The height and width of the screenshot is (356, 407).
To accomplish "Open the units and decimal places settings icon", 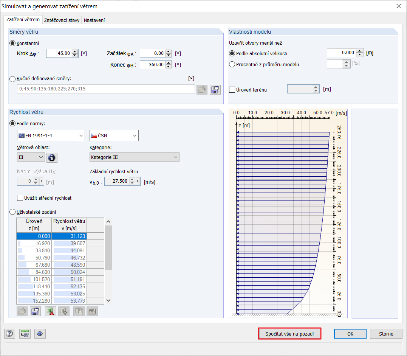I will [25, 334].
